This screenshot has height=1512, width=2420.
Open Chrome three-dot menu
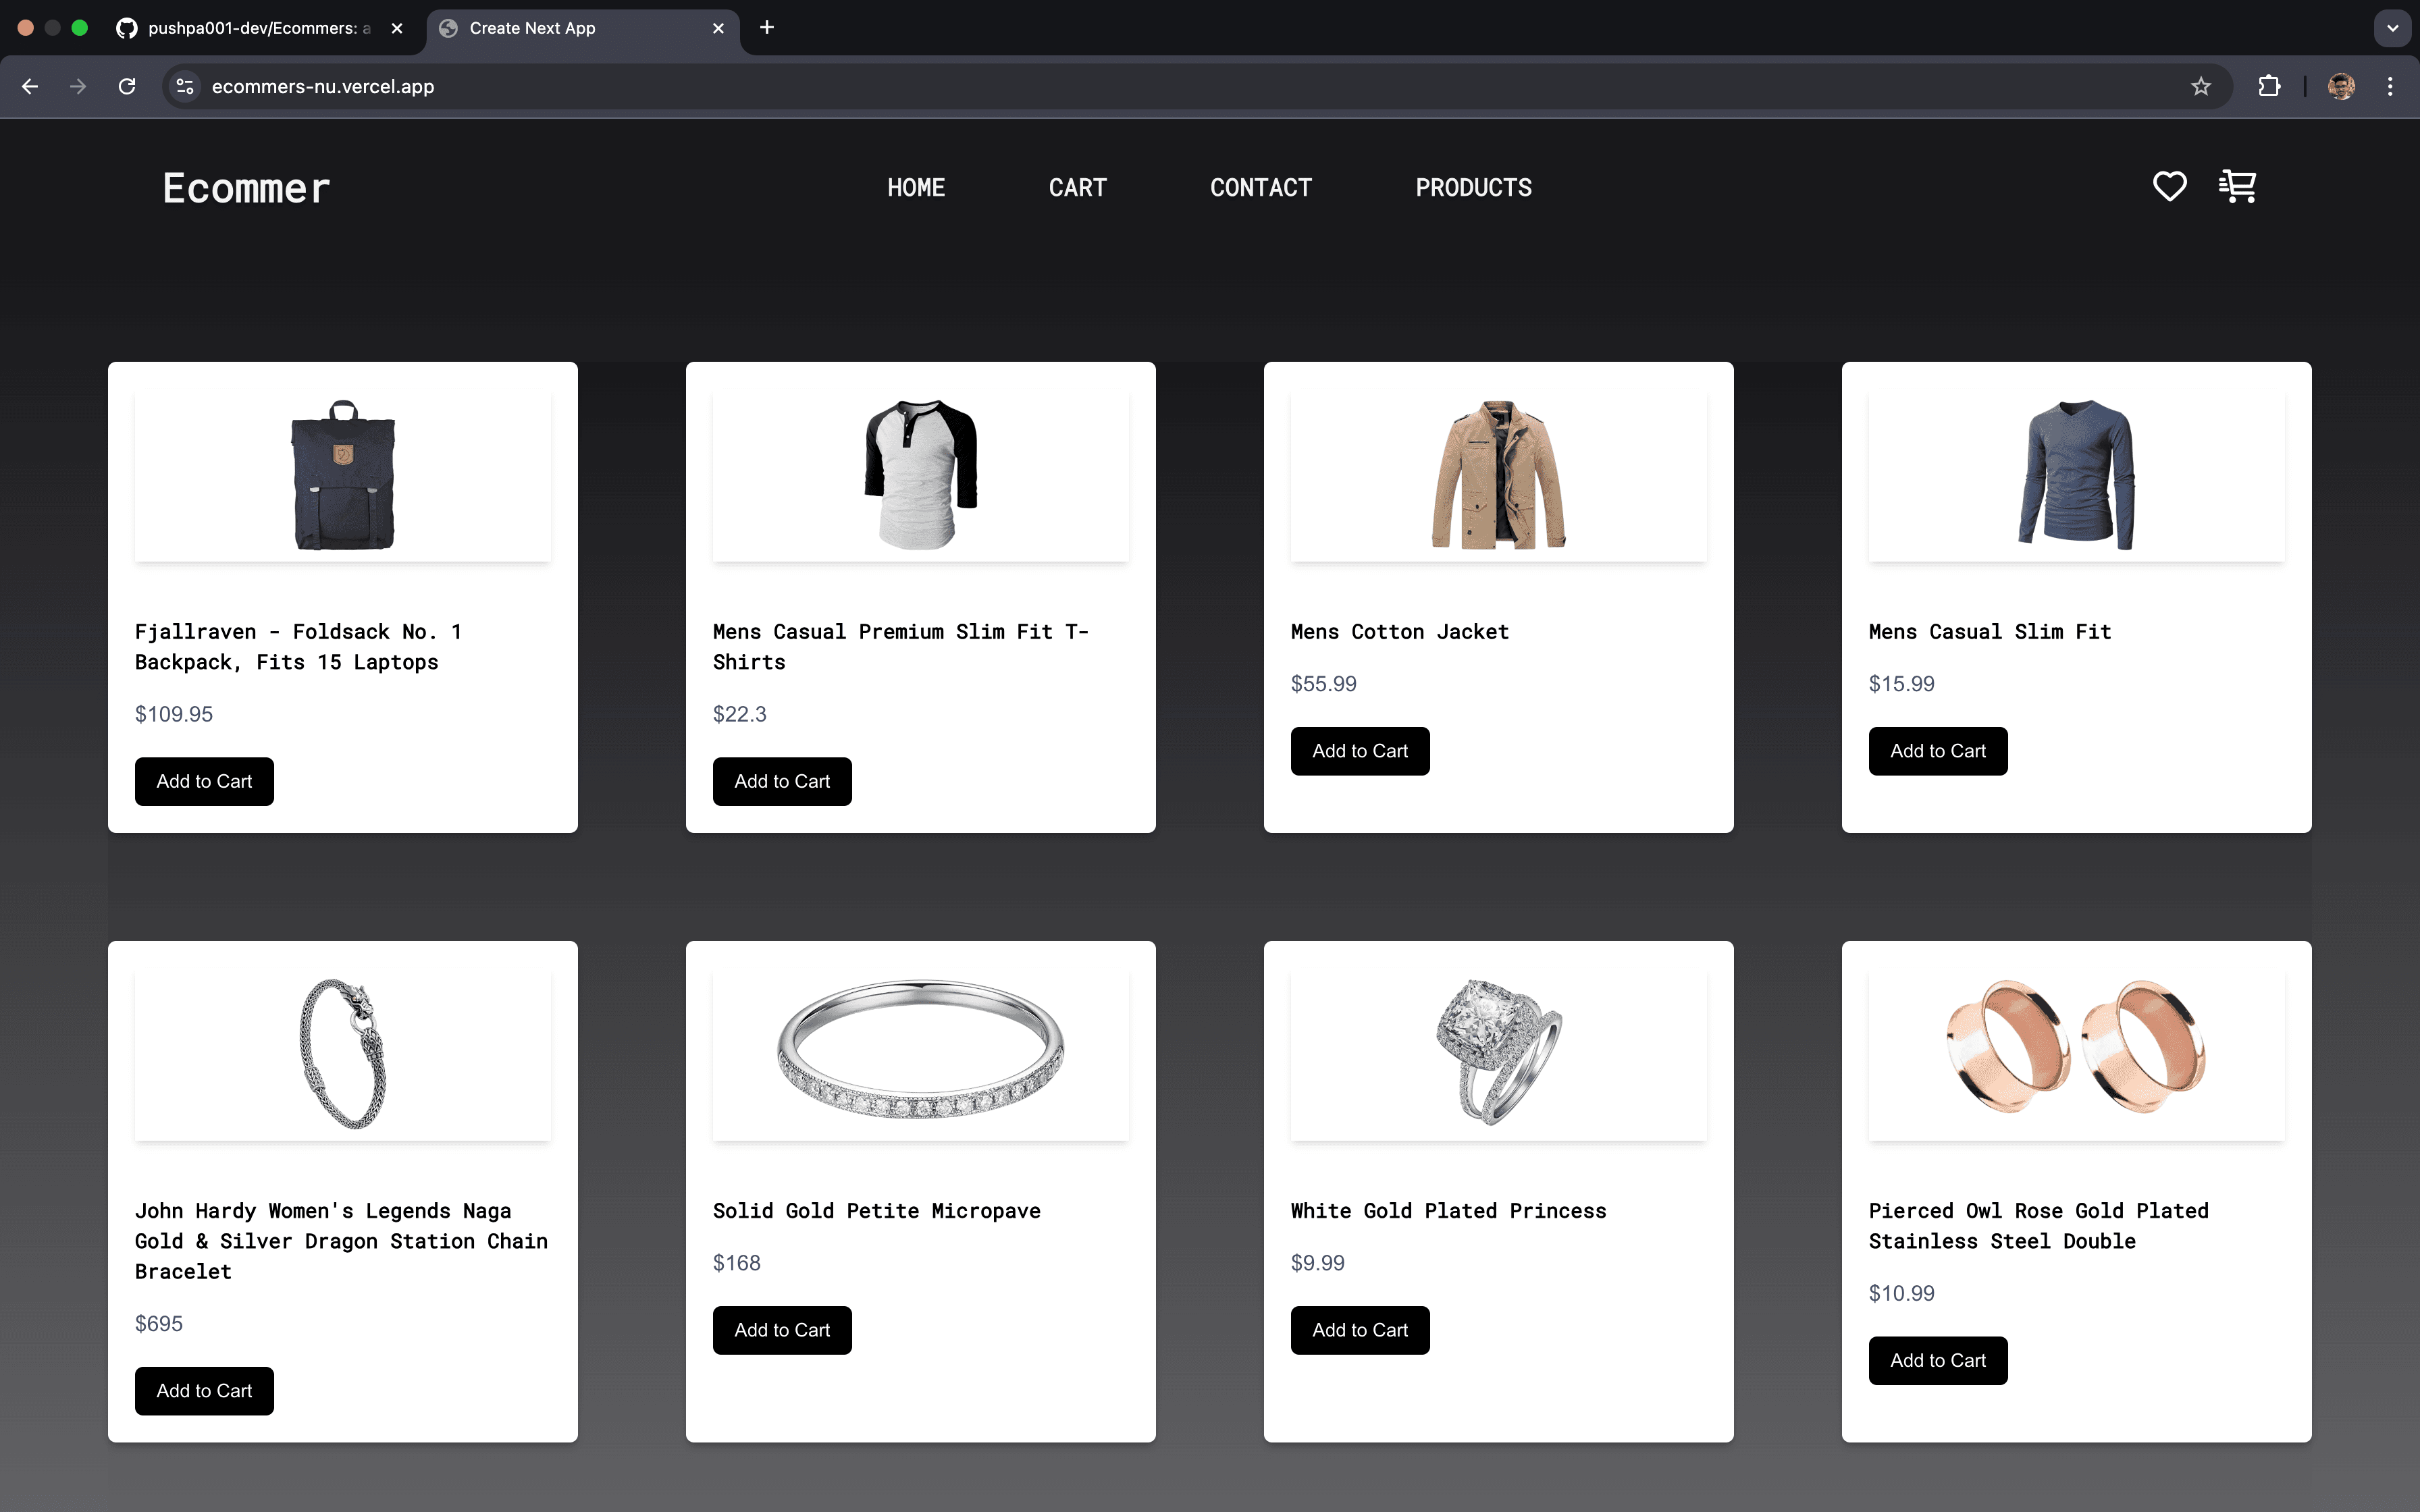[2390, 86]
